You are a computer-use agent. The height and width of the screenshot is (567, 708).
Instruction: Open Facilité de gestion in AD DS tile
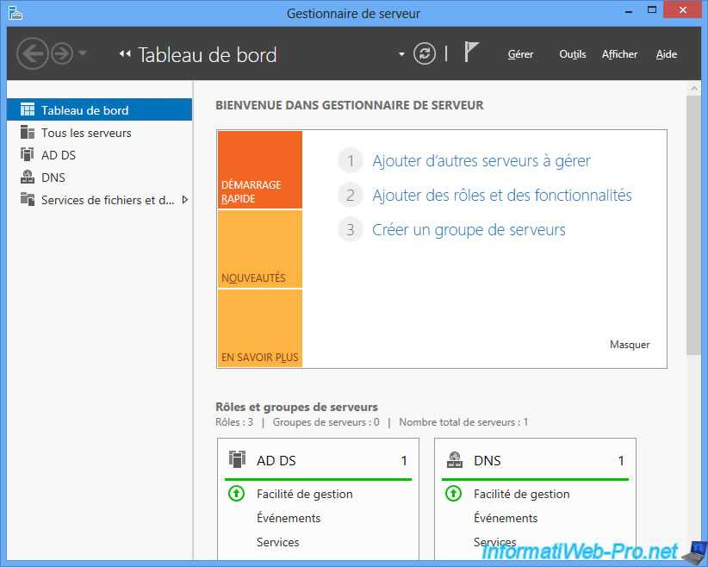(x=304, y=495)
